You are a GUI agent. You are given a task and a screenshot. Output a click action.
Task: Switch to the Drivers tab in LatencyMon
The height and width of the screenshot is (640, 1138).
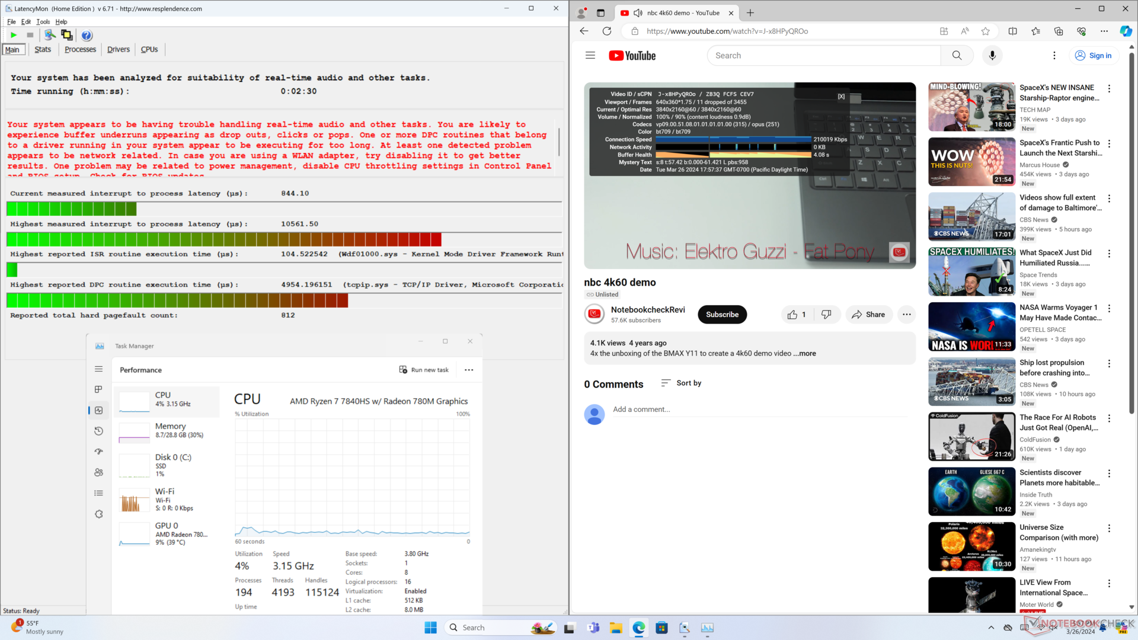click(118, 50)
